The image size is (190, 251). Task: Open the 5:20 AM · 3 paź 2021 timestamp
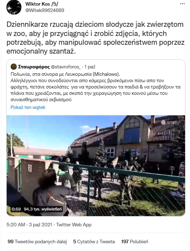pos(29,225)
